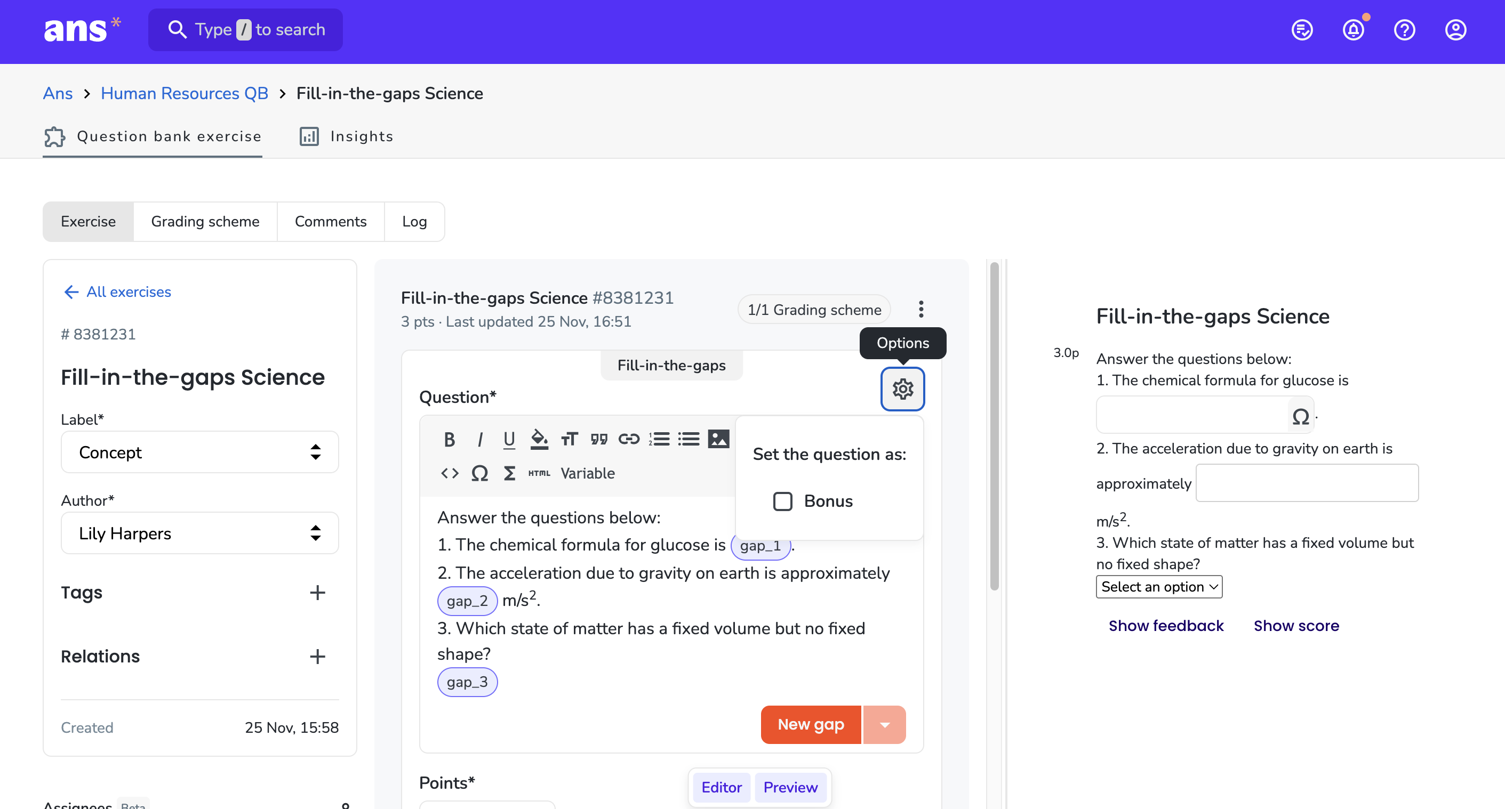Open the help question mark icon
The height and width of the screenshot is (809, 1505).
click(x=1404, y=30)
